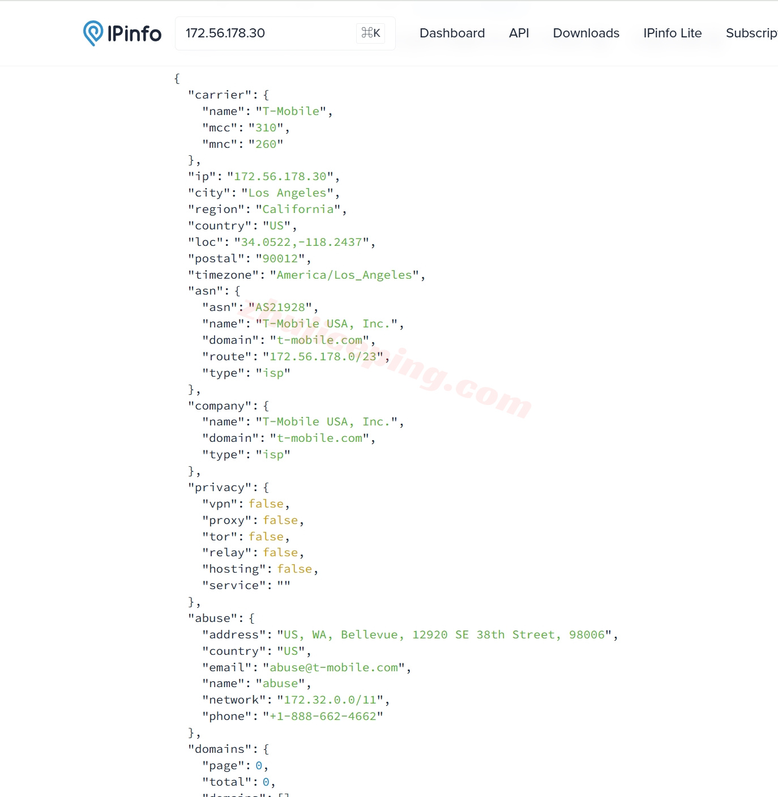Select the abuse phone number value
Screen dimensions: 778x797
tap(323, 717)
